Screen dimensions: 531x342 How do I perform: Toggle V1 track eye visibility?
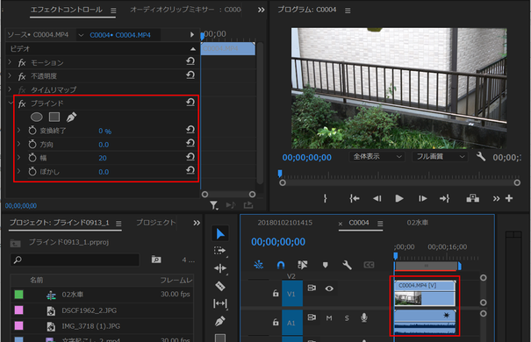pos(329,289)
